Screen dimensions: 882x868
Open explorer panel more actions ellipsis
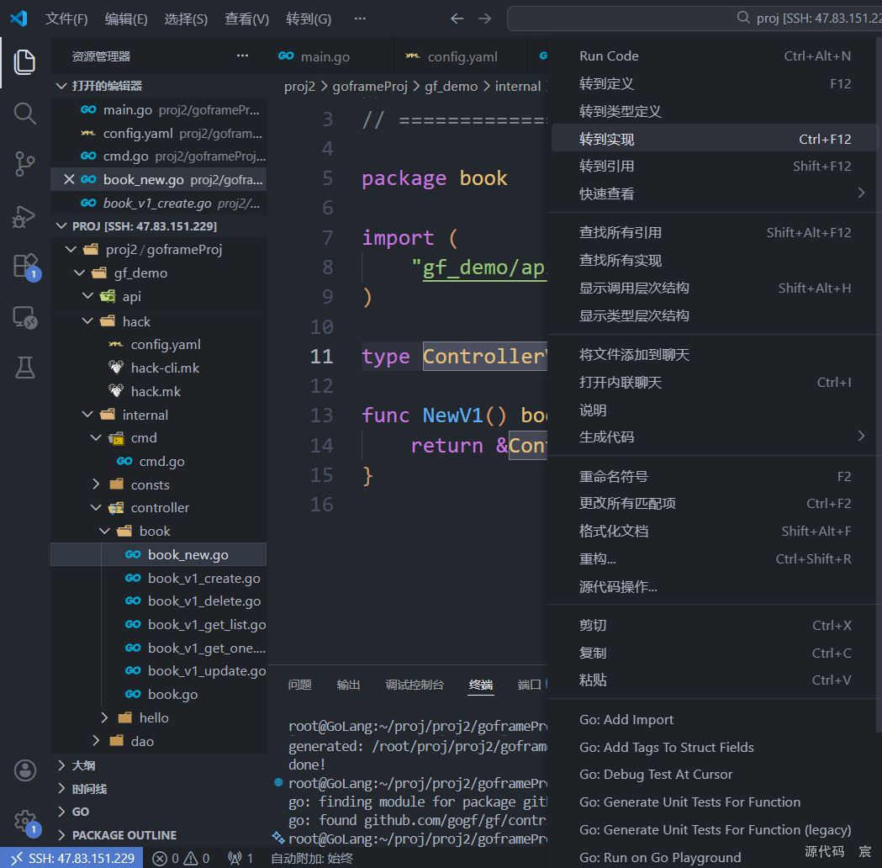click(242, 56)
